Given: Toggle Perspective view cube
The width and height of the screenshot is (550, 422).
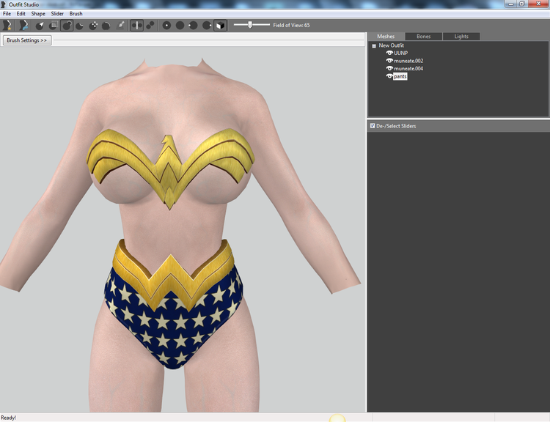Looking at the screenshot, I should pos(220,25).
